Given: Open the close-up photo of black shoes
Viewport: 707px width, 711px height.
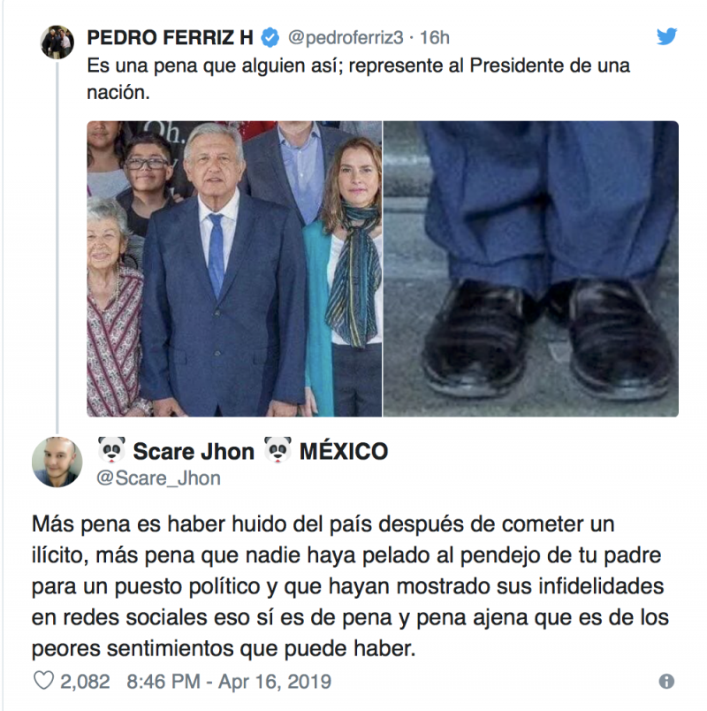Looking at the screenshot, I should [x=531, y=269].
